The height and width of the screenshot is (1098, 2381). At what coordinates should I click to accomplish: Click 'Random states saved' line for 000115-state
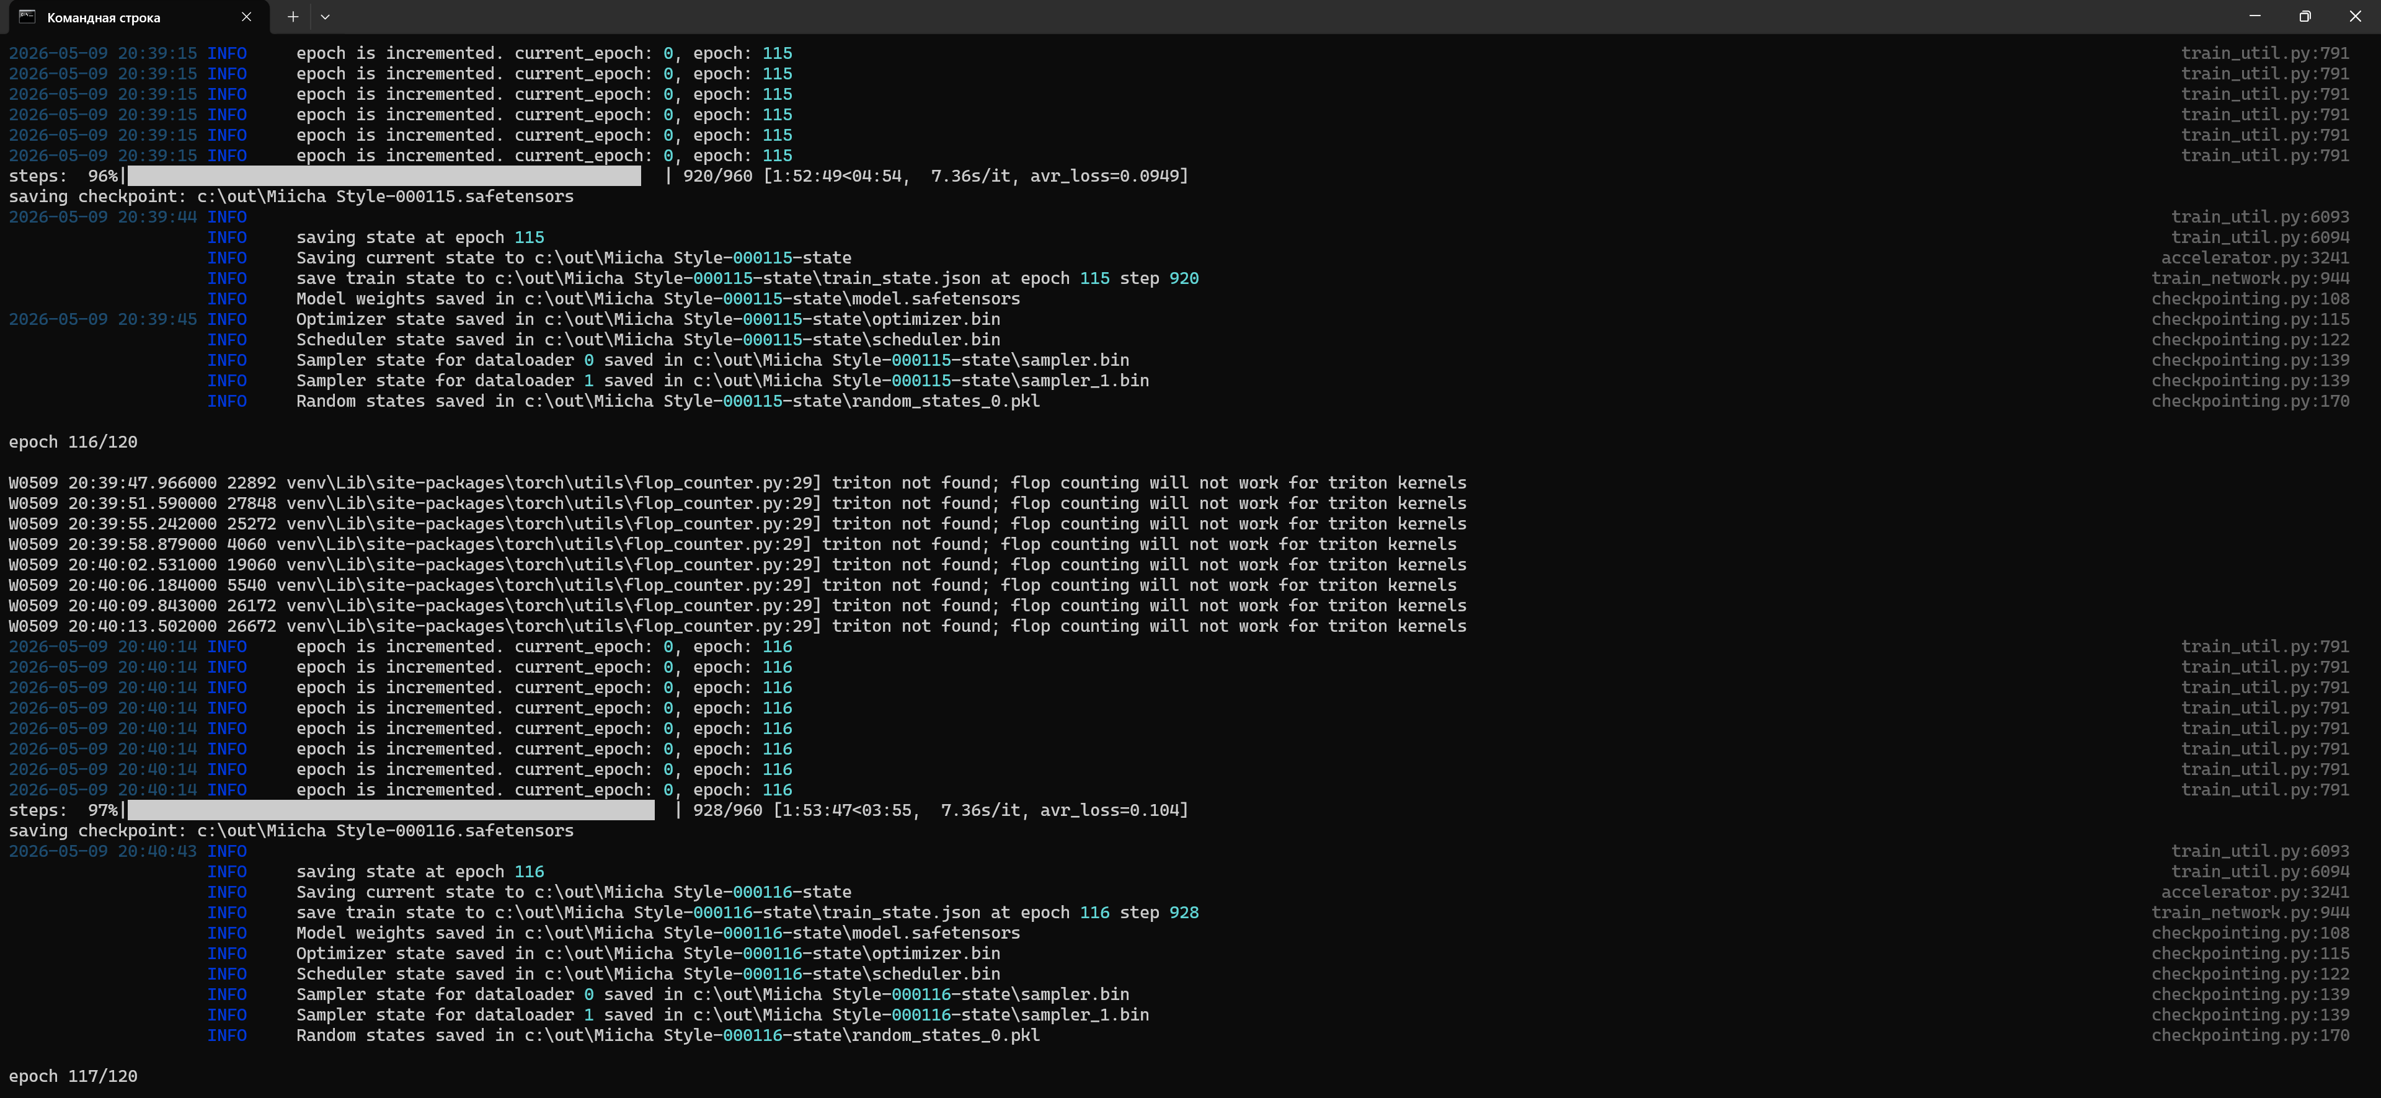point(668,401)
